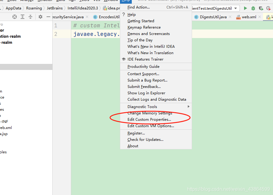Show Tip of the Day
Screen dimensions: 273x195
[x=156, y=40]
